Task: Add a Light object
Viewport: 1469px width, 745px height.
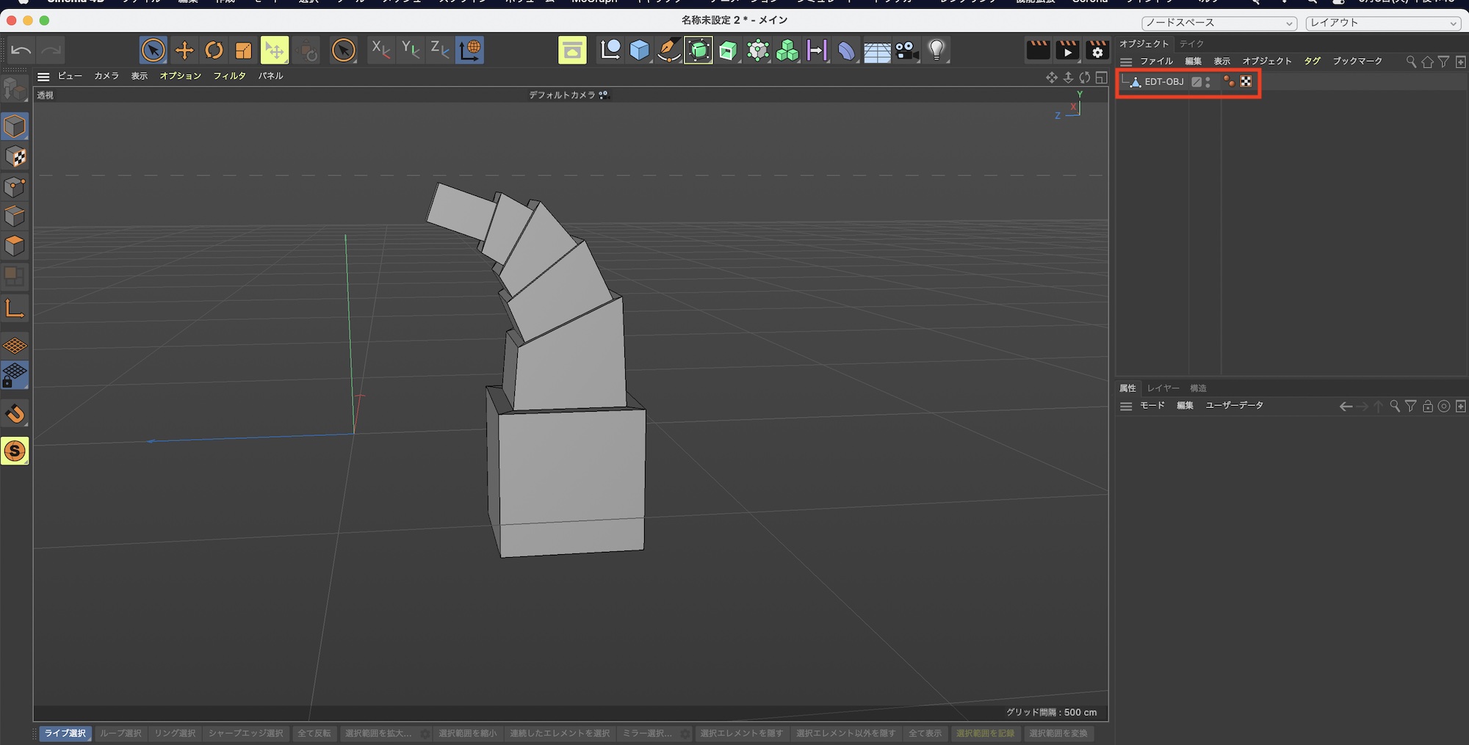Action: (x=936, y=50)
